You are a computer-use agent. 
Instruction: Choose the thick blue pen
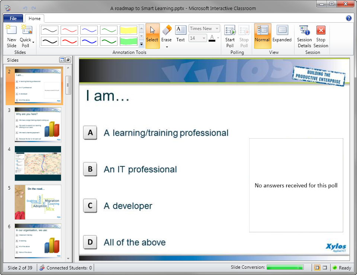[x=89, y=41]
